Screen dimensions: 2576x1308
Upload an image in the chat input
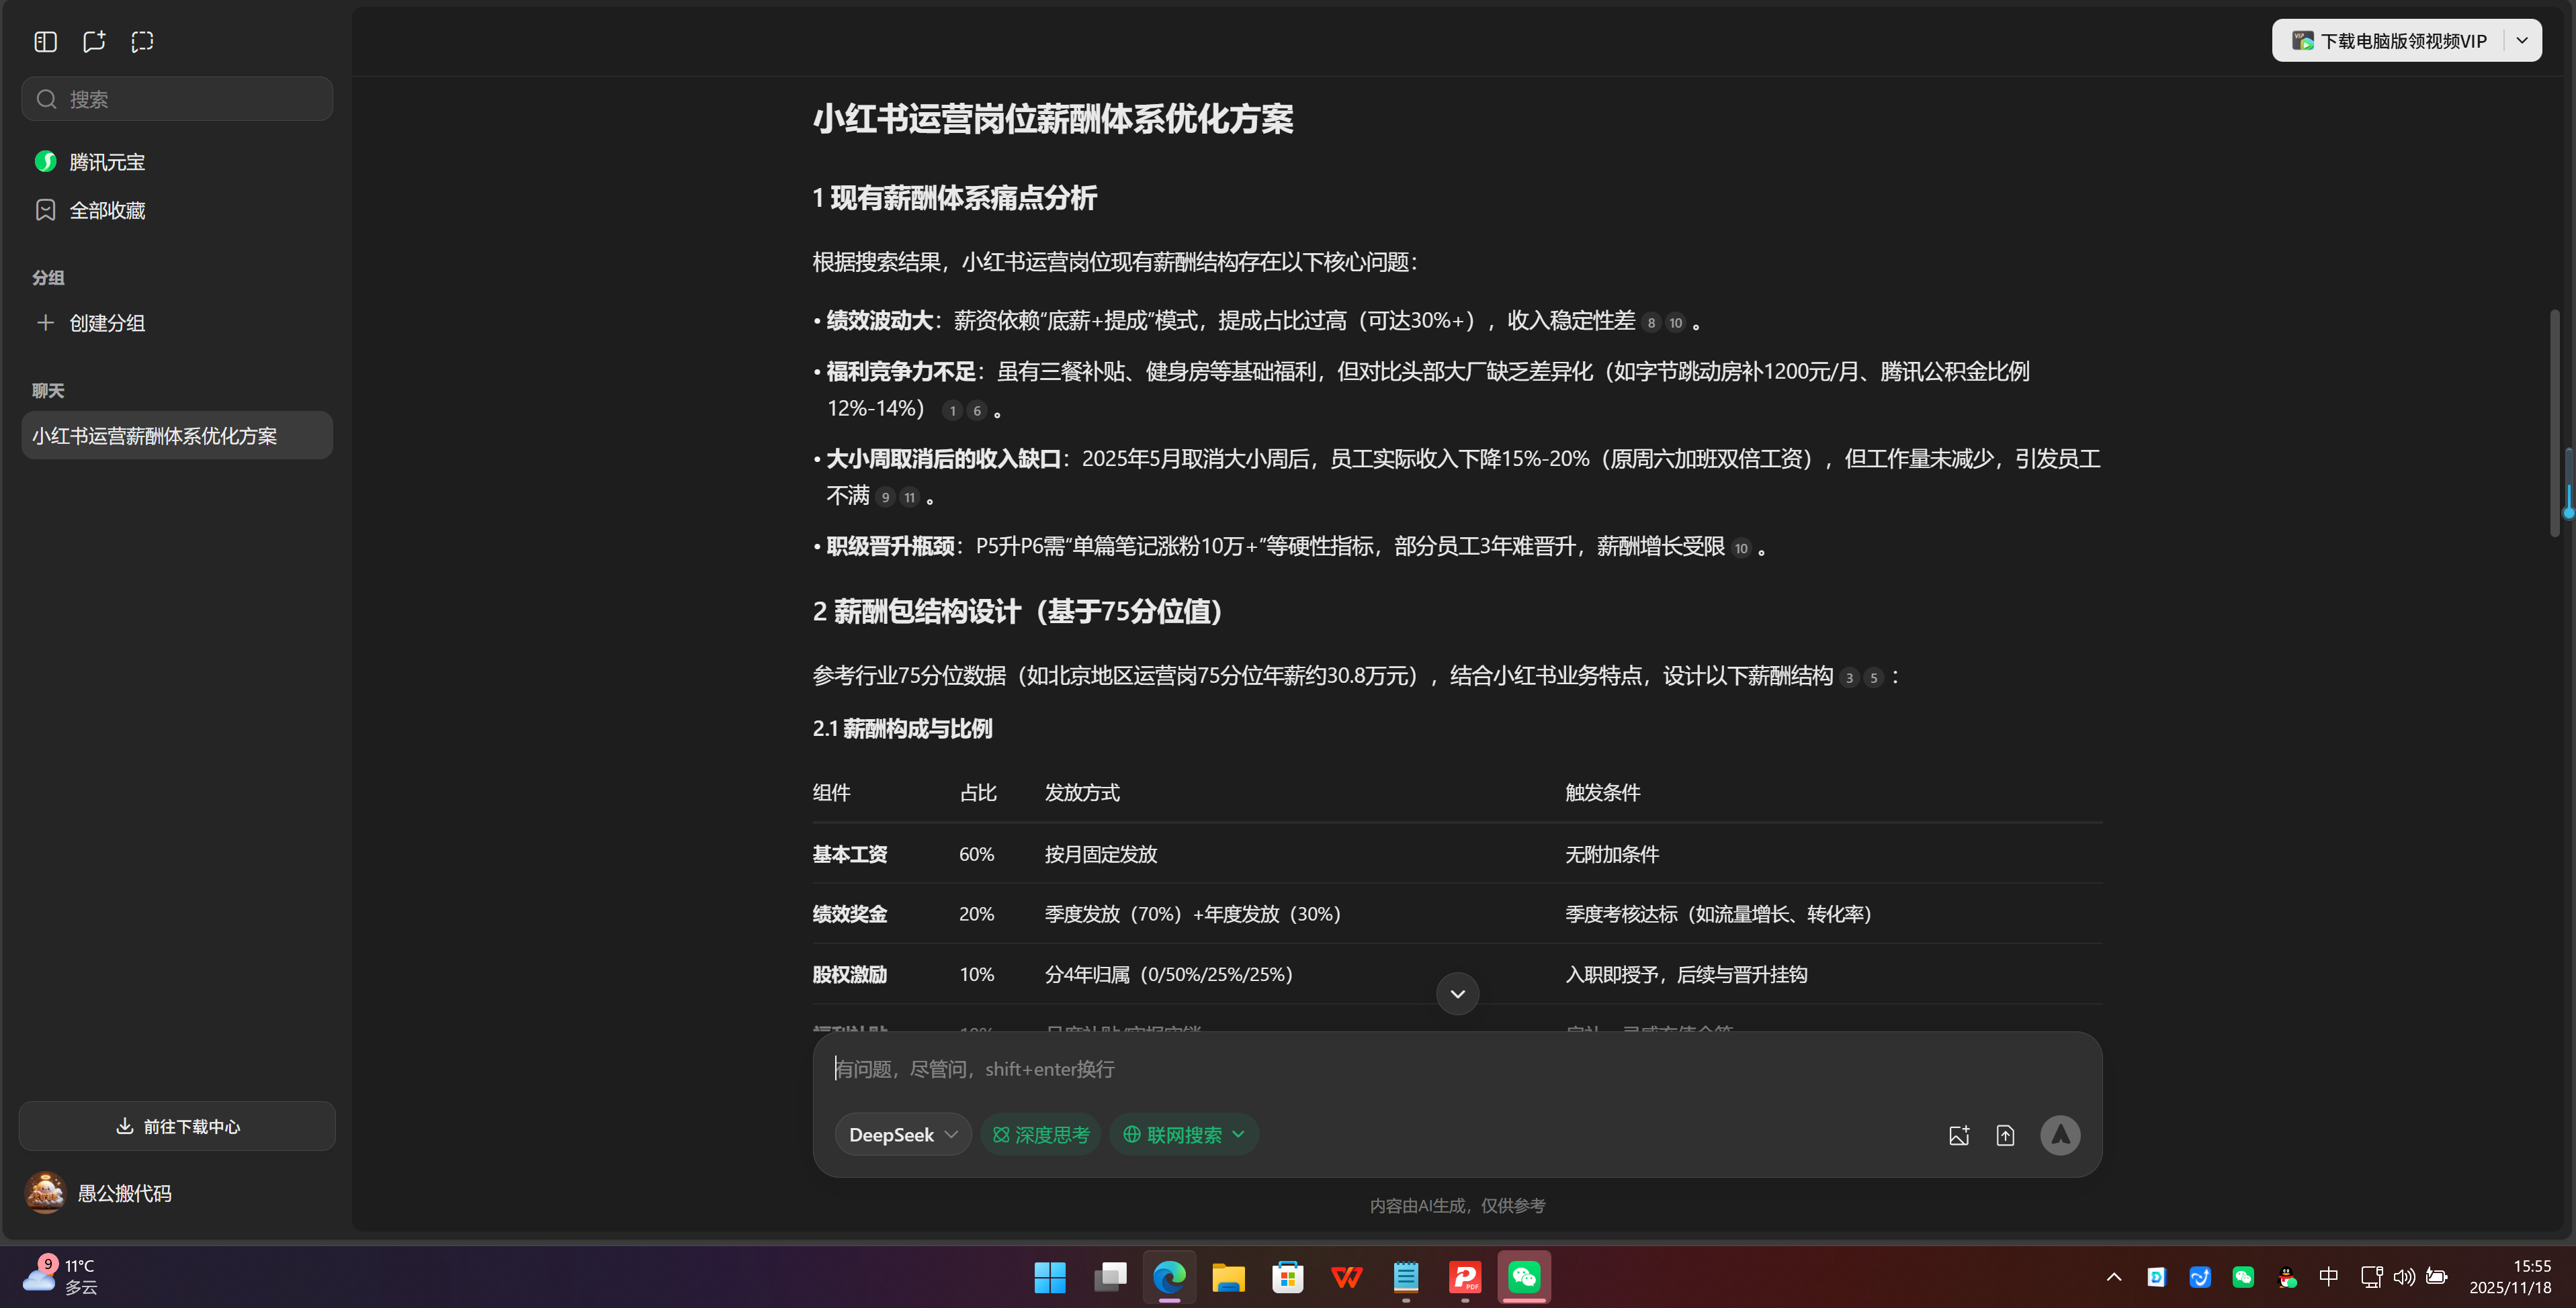tap(1959, 1134)
